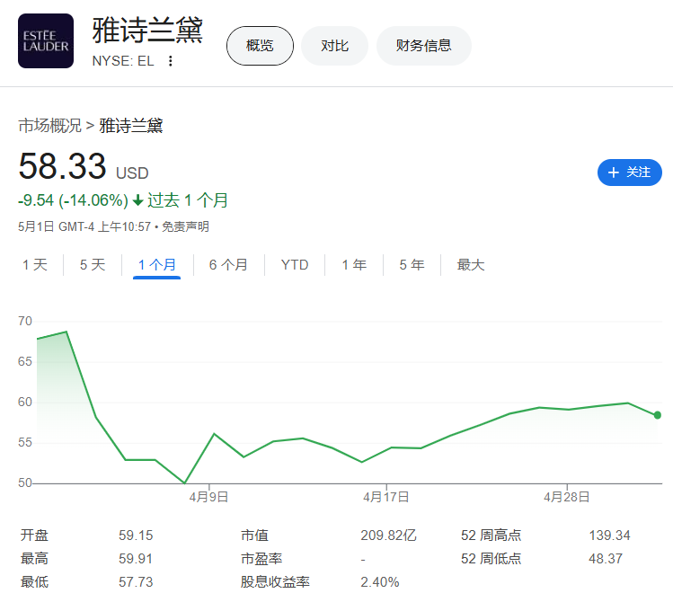
Task: Click the 雅诗兰黛 company title heading
Action: tap(147, 30)
